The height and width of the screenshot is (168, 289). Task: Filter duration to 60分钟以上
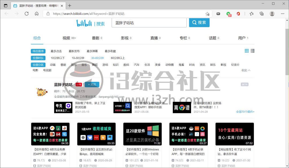pyautogui.click(x=118, y=58)
